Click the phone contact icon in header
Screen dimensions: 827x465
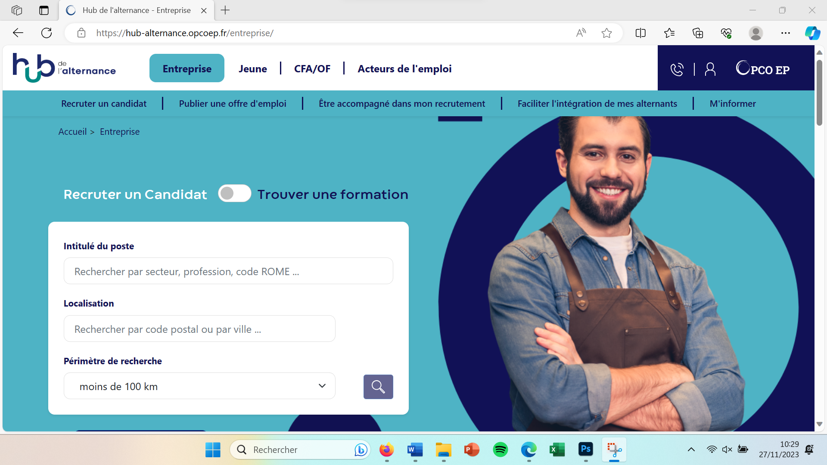point(677,69)
